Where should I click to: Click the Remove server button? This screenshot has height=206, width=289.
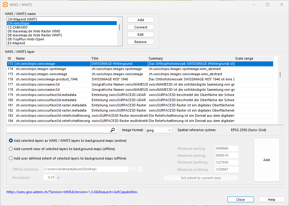(x=141, y=42)
